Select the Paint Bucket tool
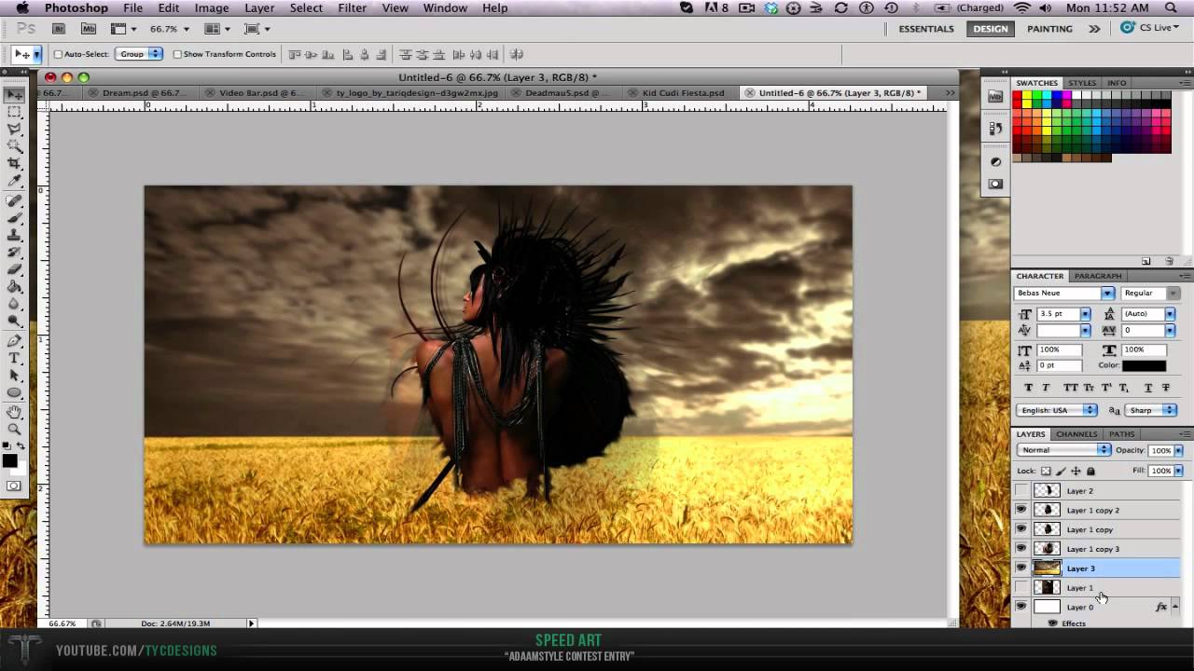1194x671 pixels. (x=15, y=287)
